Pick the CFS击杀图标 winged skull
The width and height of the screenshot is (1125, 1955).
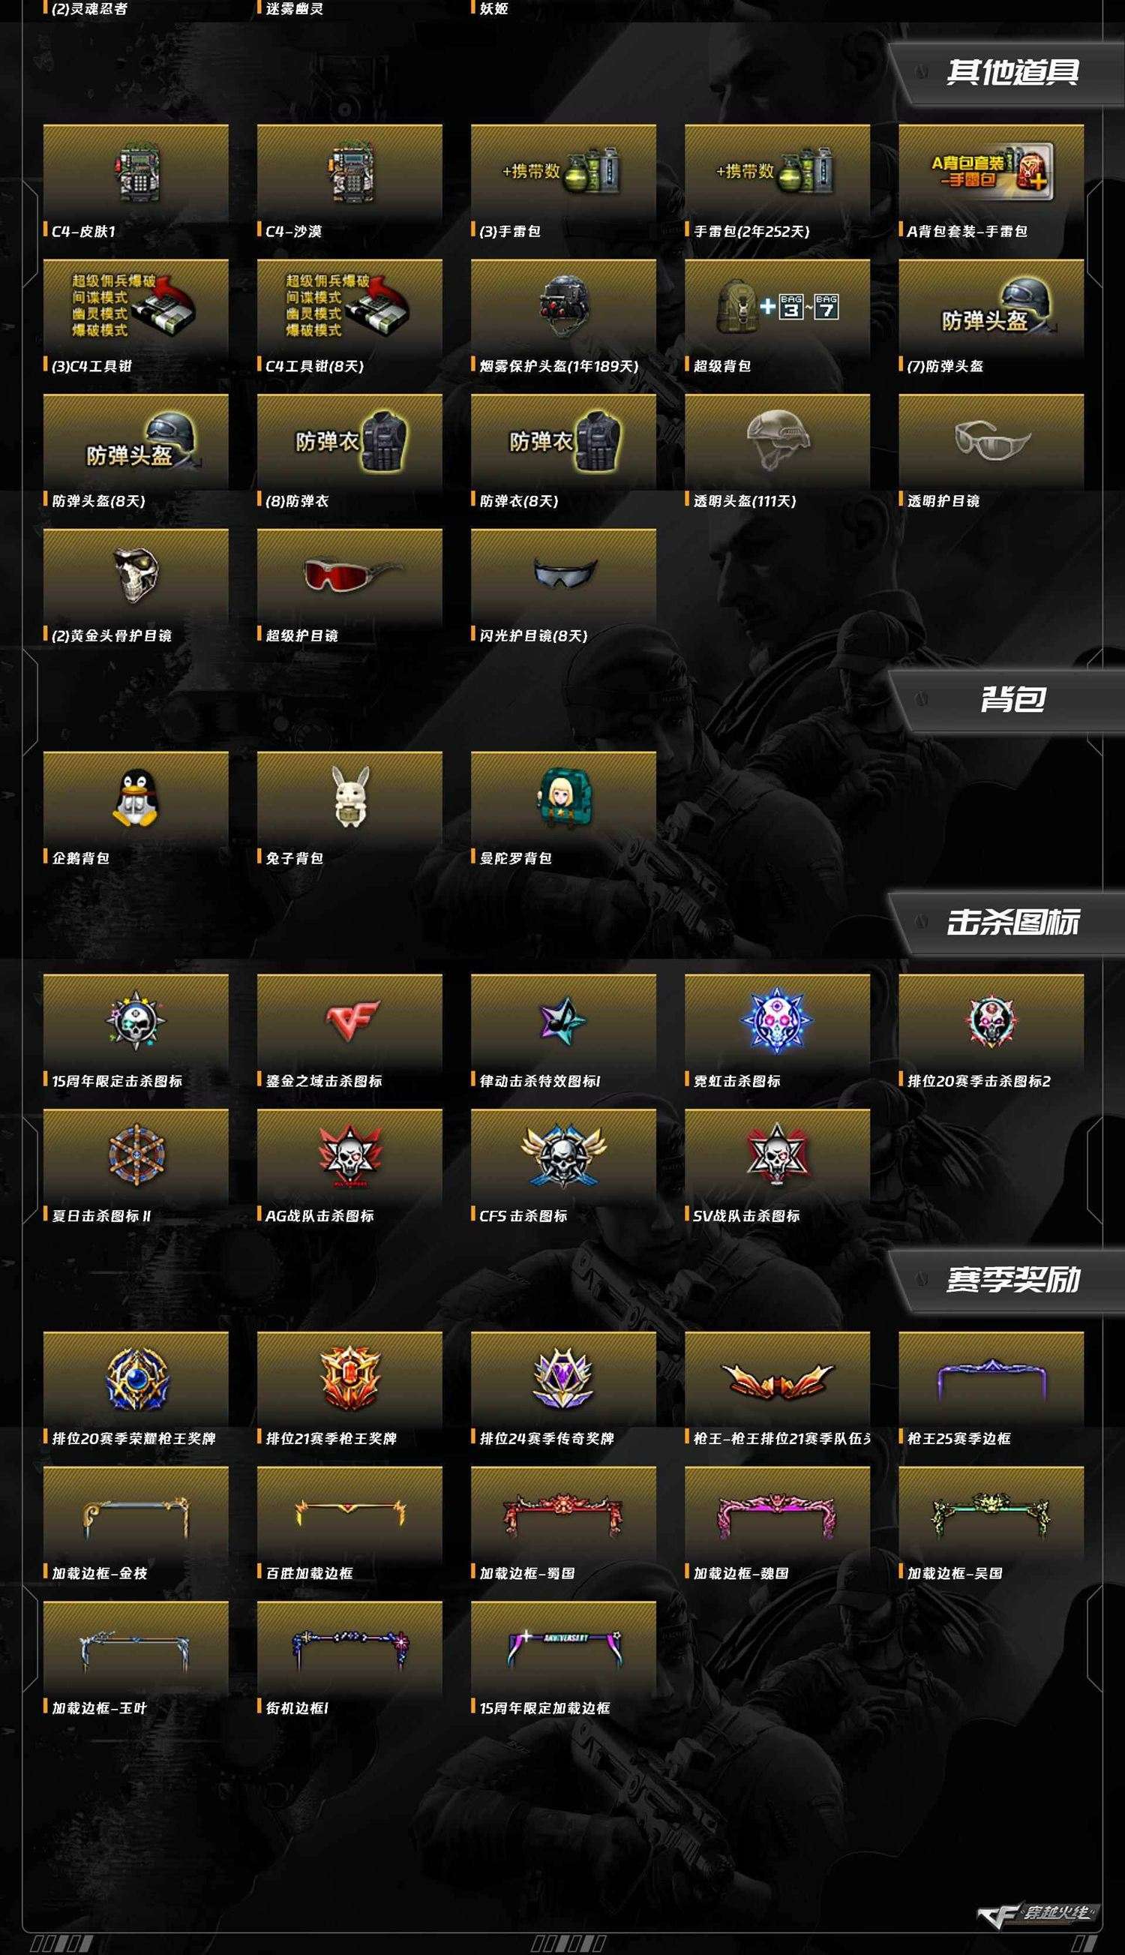(x=563, y=1156)
